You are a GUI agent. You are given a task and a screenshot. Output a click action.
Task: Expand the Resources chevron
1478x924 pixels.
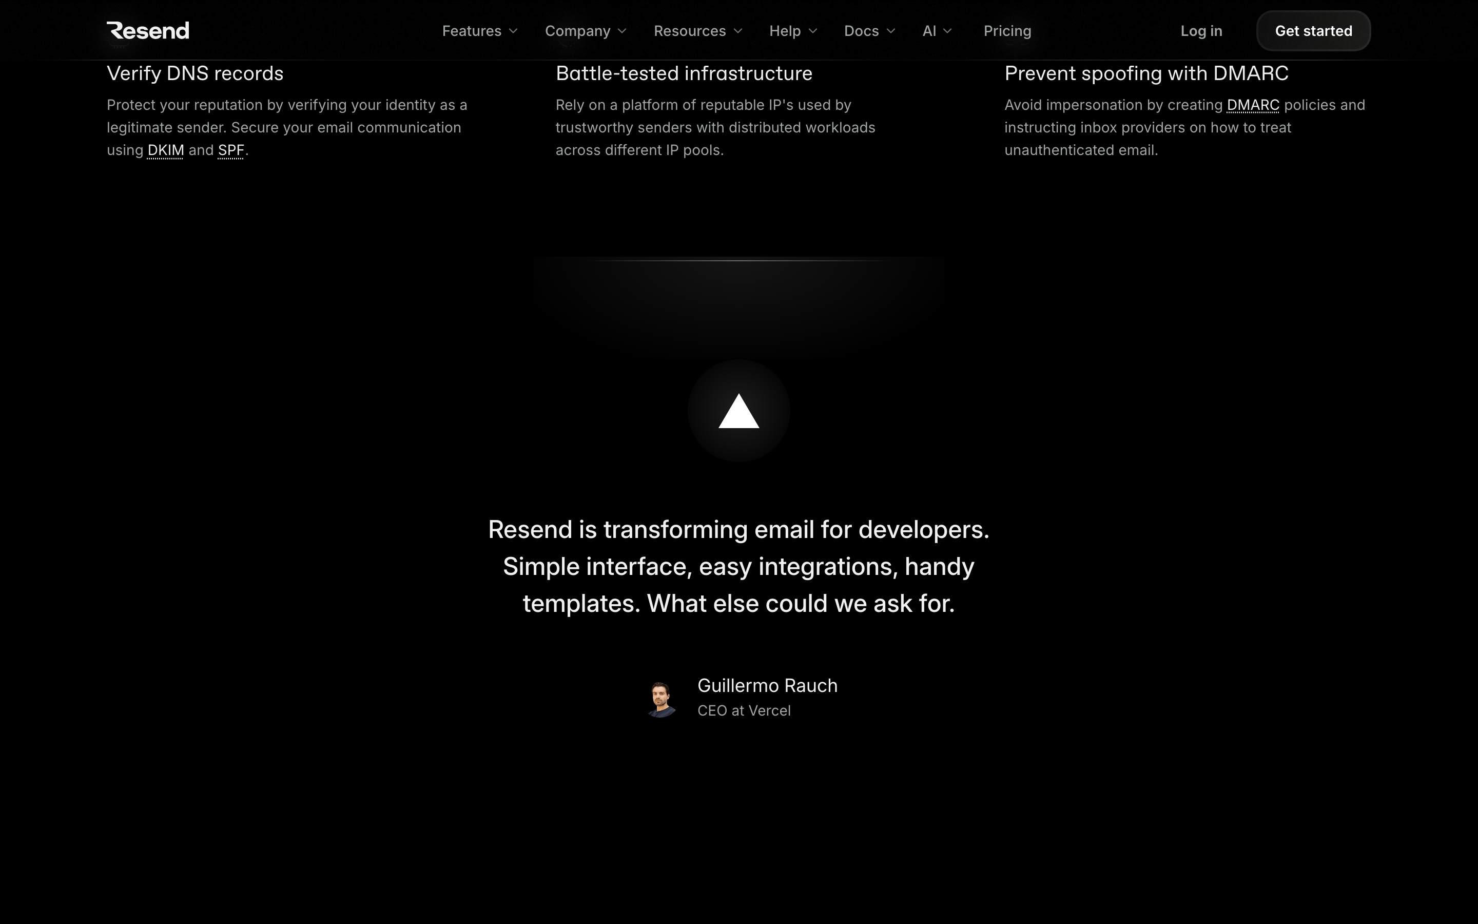737,31
